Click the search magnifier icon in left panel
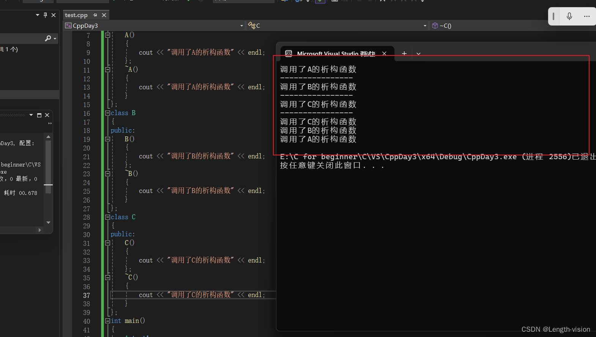 [x=48, y=38]
